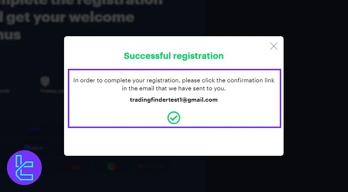Click empty white area below purple box
The width and height of the screenshot is (348, 192).
pyautogui.click(x=174, y=142)
